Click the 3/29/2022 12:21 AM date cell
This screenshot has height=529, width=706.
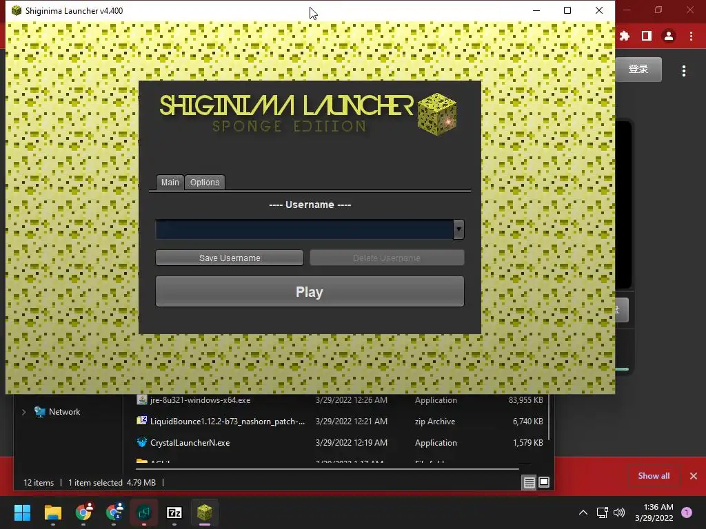351,422
